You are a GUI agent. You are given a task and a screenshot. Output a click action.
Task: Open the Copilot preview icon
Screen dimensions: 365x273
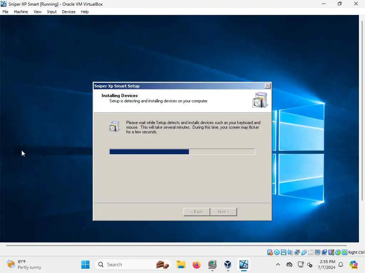tap(354, 264)
